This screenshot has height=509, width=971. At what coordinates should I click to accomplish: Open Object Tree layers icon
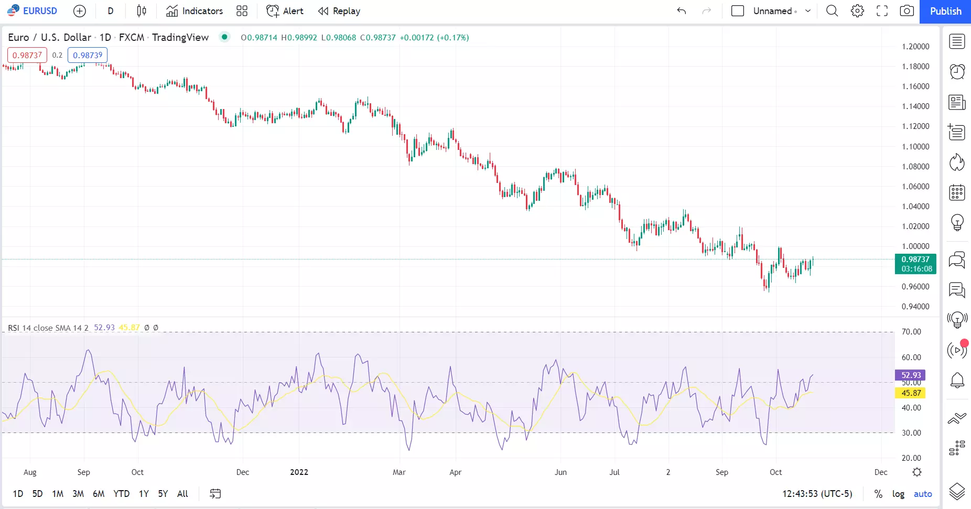pyautogui.click(x=957, y=492)
